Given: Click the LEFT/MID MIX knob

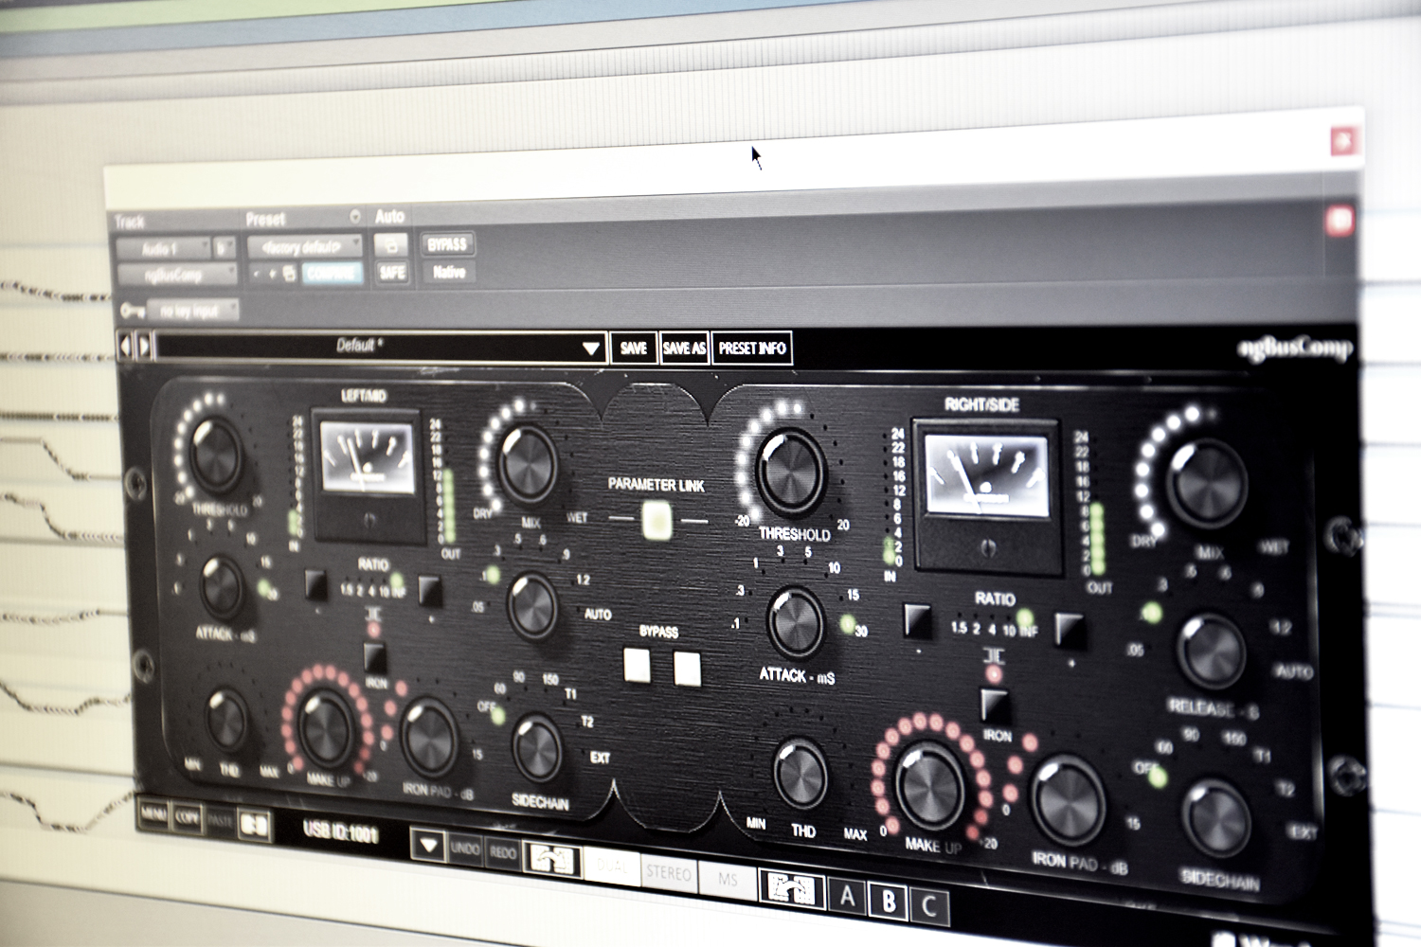Looking at the screenshot, I should [528, 464].
